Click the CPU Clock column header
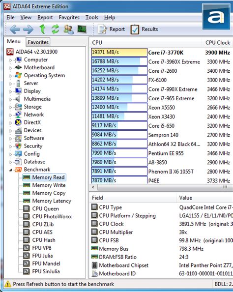Image resolution: width=233 pixels, height=292 pixels. tap(217, 43)
